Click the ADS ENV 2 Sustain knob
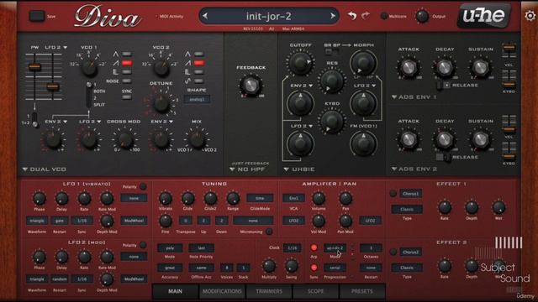The height and width of the screenshot is (302, 538). [480, 139]
